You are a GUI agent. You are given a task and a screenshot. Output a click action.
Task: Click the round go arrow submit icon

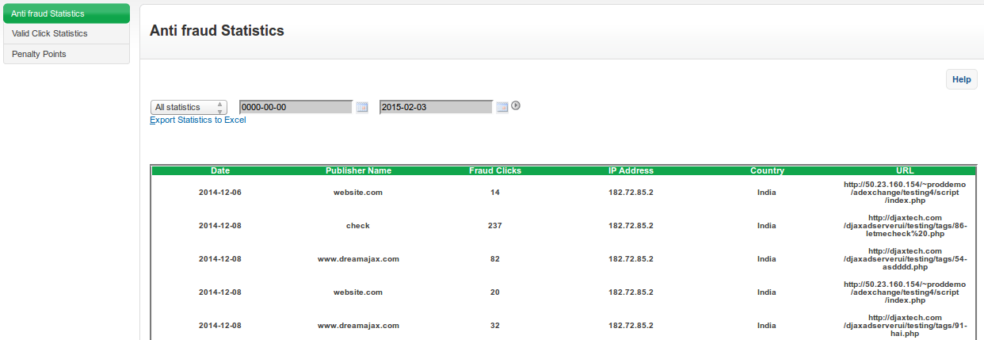click(516, 105)
